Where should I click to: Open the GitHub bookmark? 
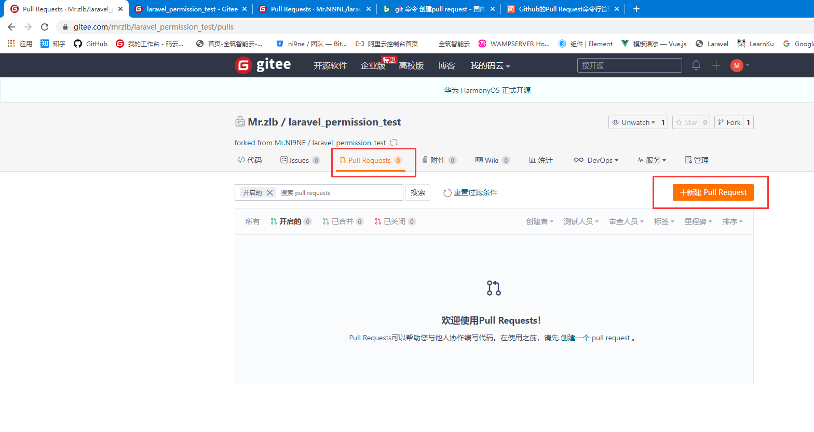91,44
